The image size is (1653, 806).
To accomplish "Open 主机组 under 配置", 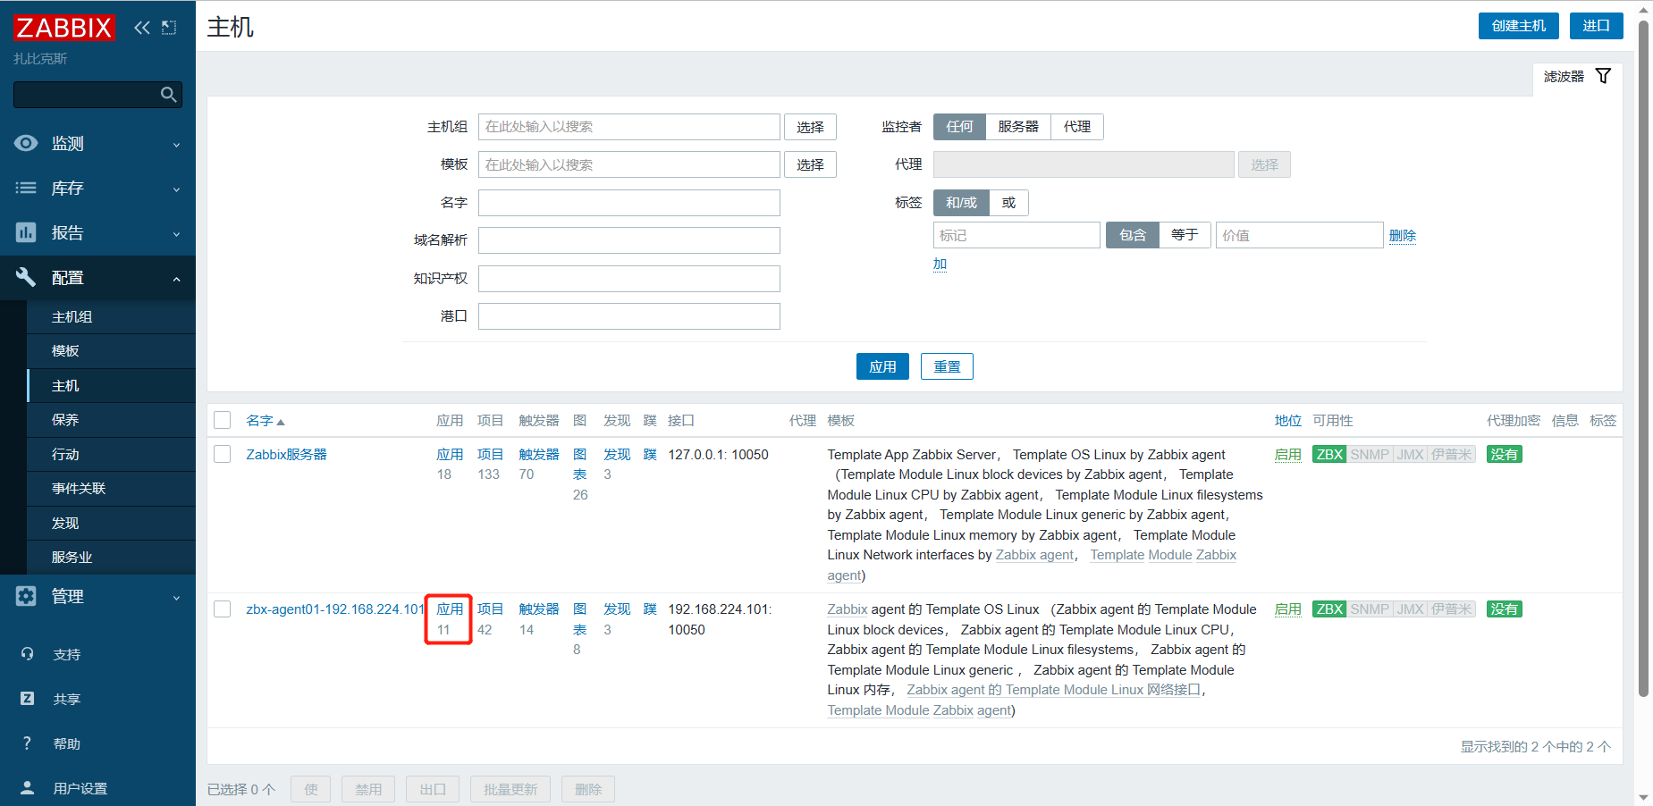I will tap(111, 317).
